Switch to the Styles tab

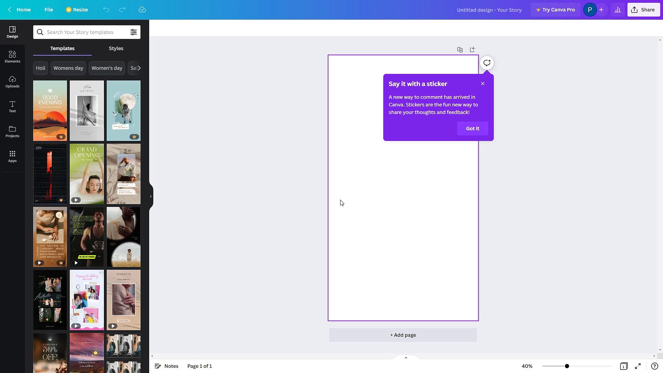point(116,48)
